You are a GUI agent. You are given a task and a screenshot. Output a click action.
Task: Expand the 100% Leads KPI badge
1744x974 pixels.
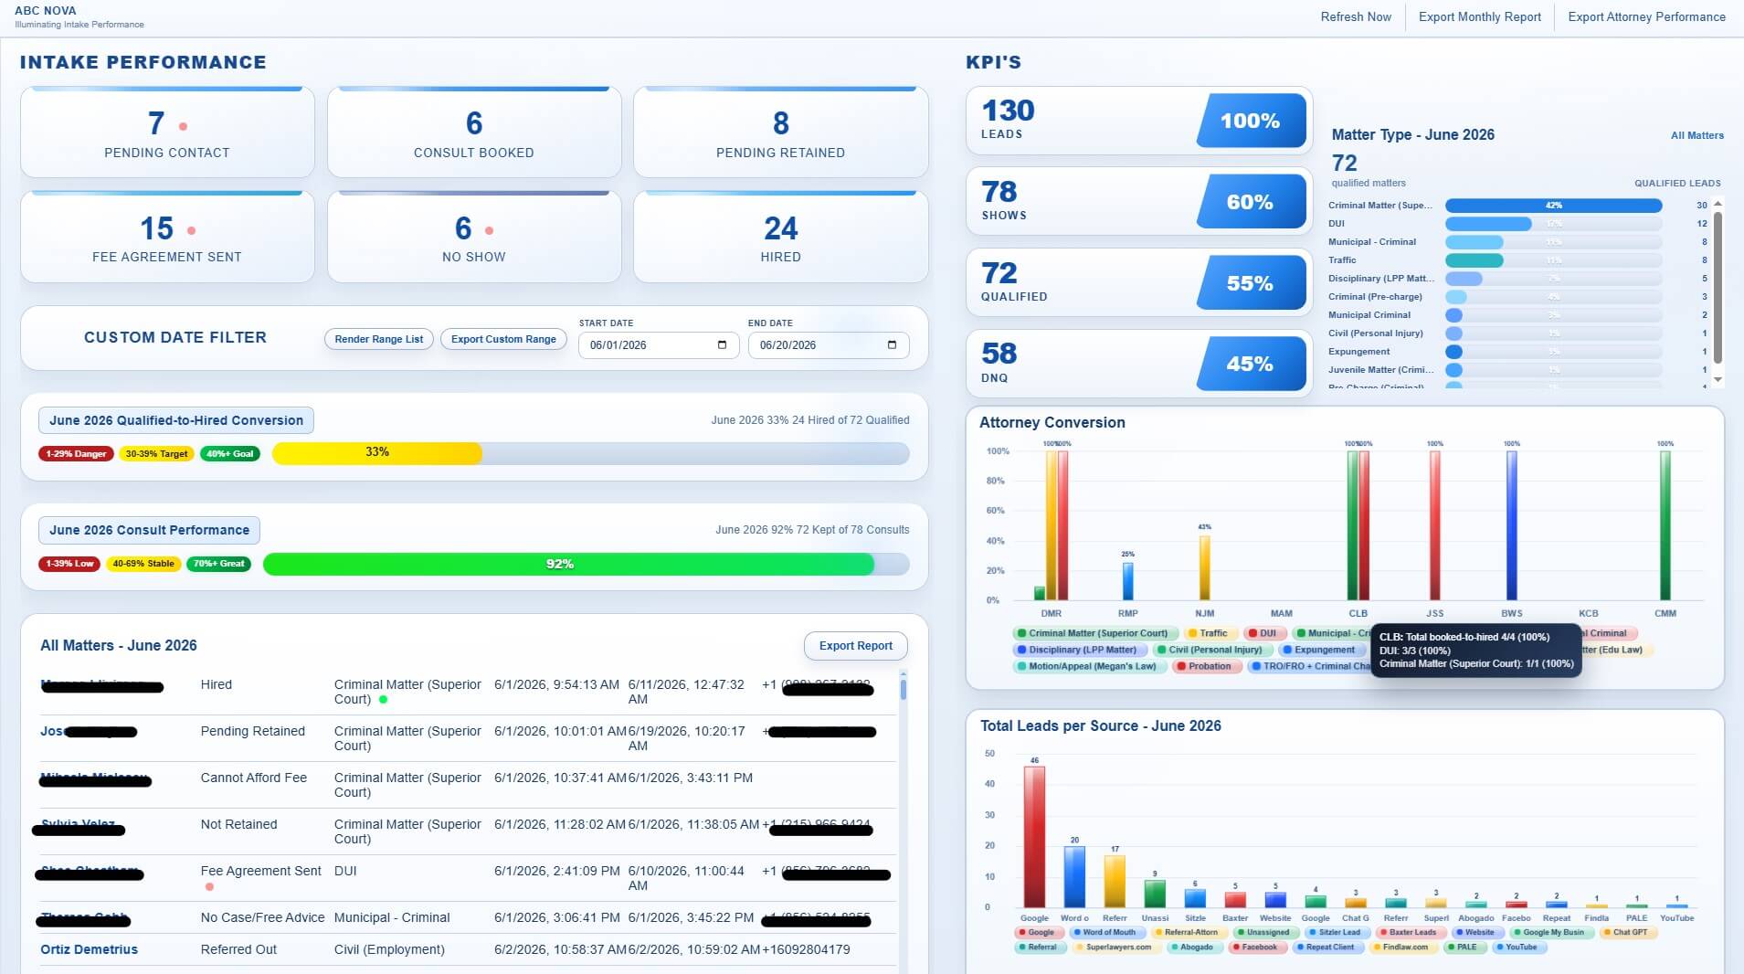[1252, 121]
